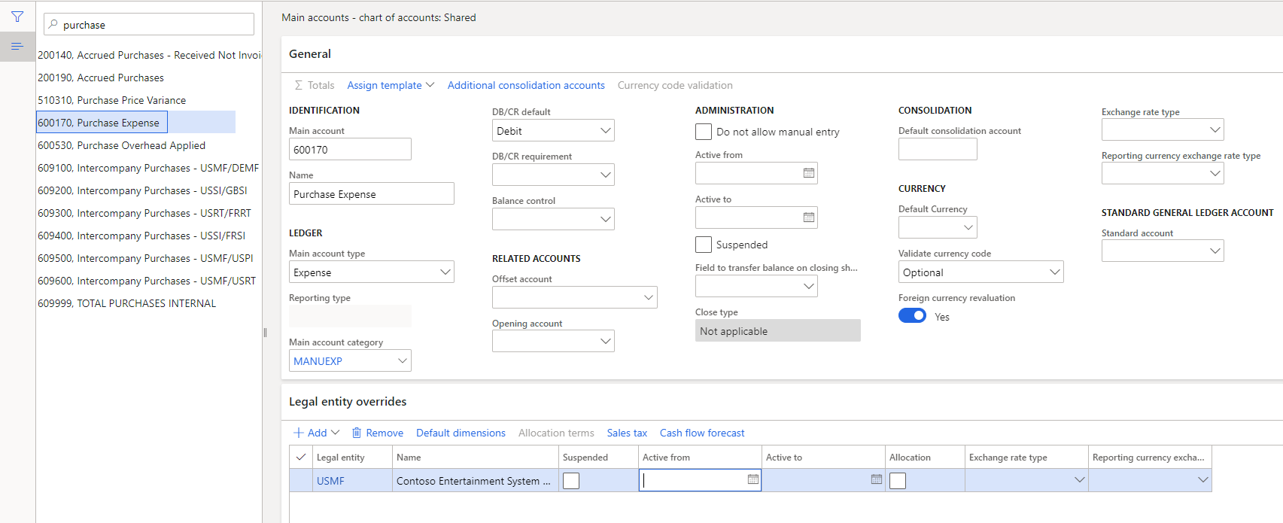Click the Totals sigma icon
Viewport: 1283px width, 523px height.
(x=299, y=85)
